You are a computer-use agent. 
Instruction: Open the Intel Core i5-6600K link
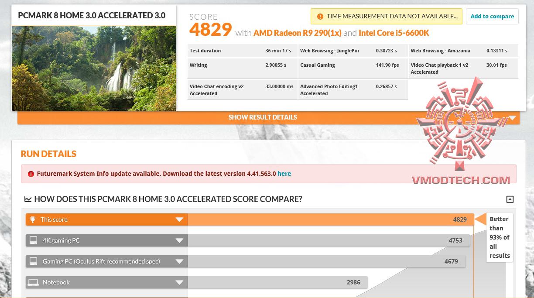(x=394, y=33)
